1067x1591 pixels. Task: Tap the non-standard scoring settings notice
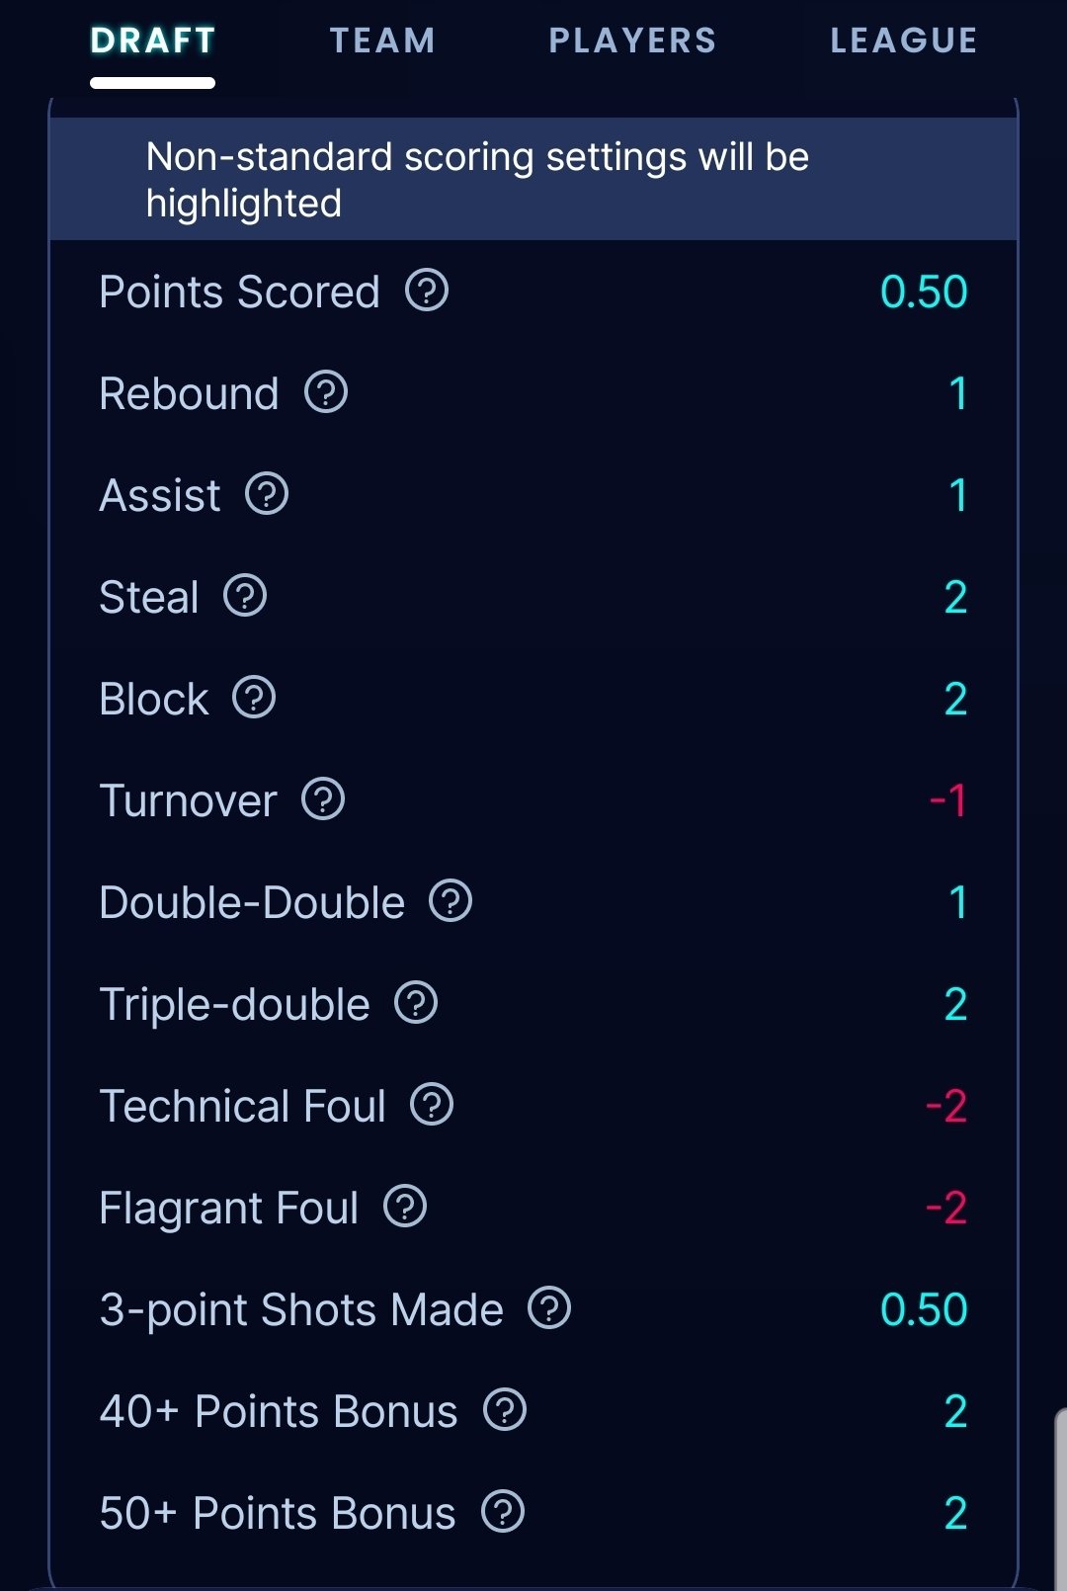[x=533, y=180]
